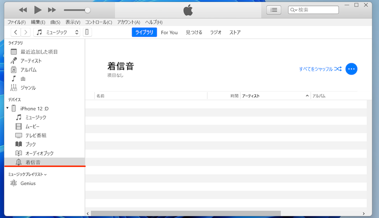Image resolution: width=379 pixels, height=218 pixels.
Task: Skip to the next track
Action: [52, 10]
